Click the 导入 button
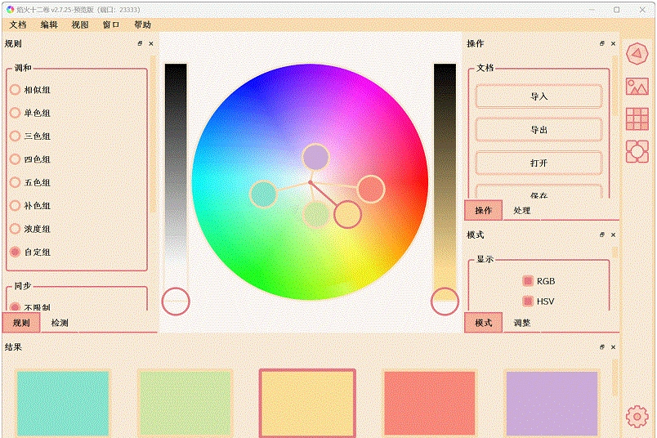This screenshot has width=657, height=438. [x=539, y=96]
